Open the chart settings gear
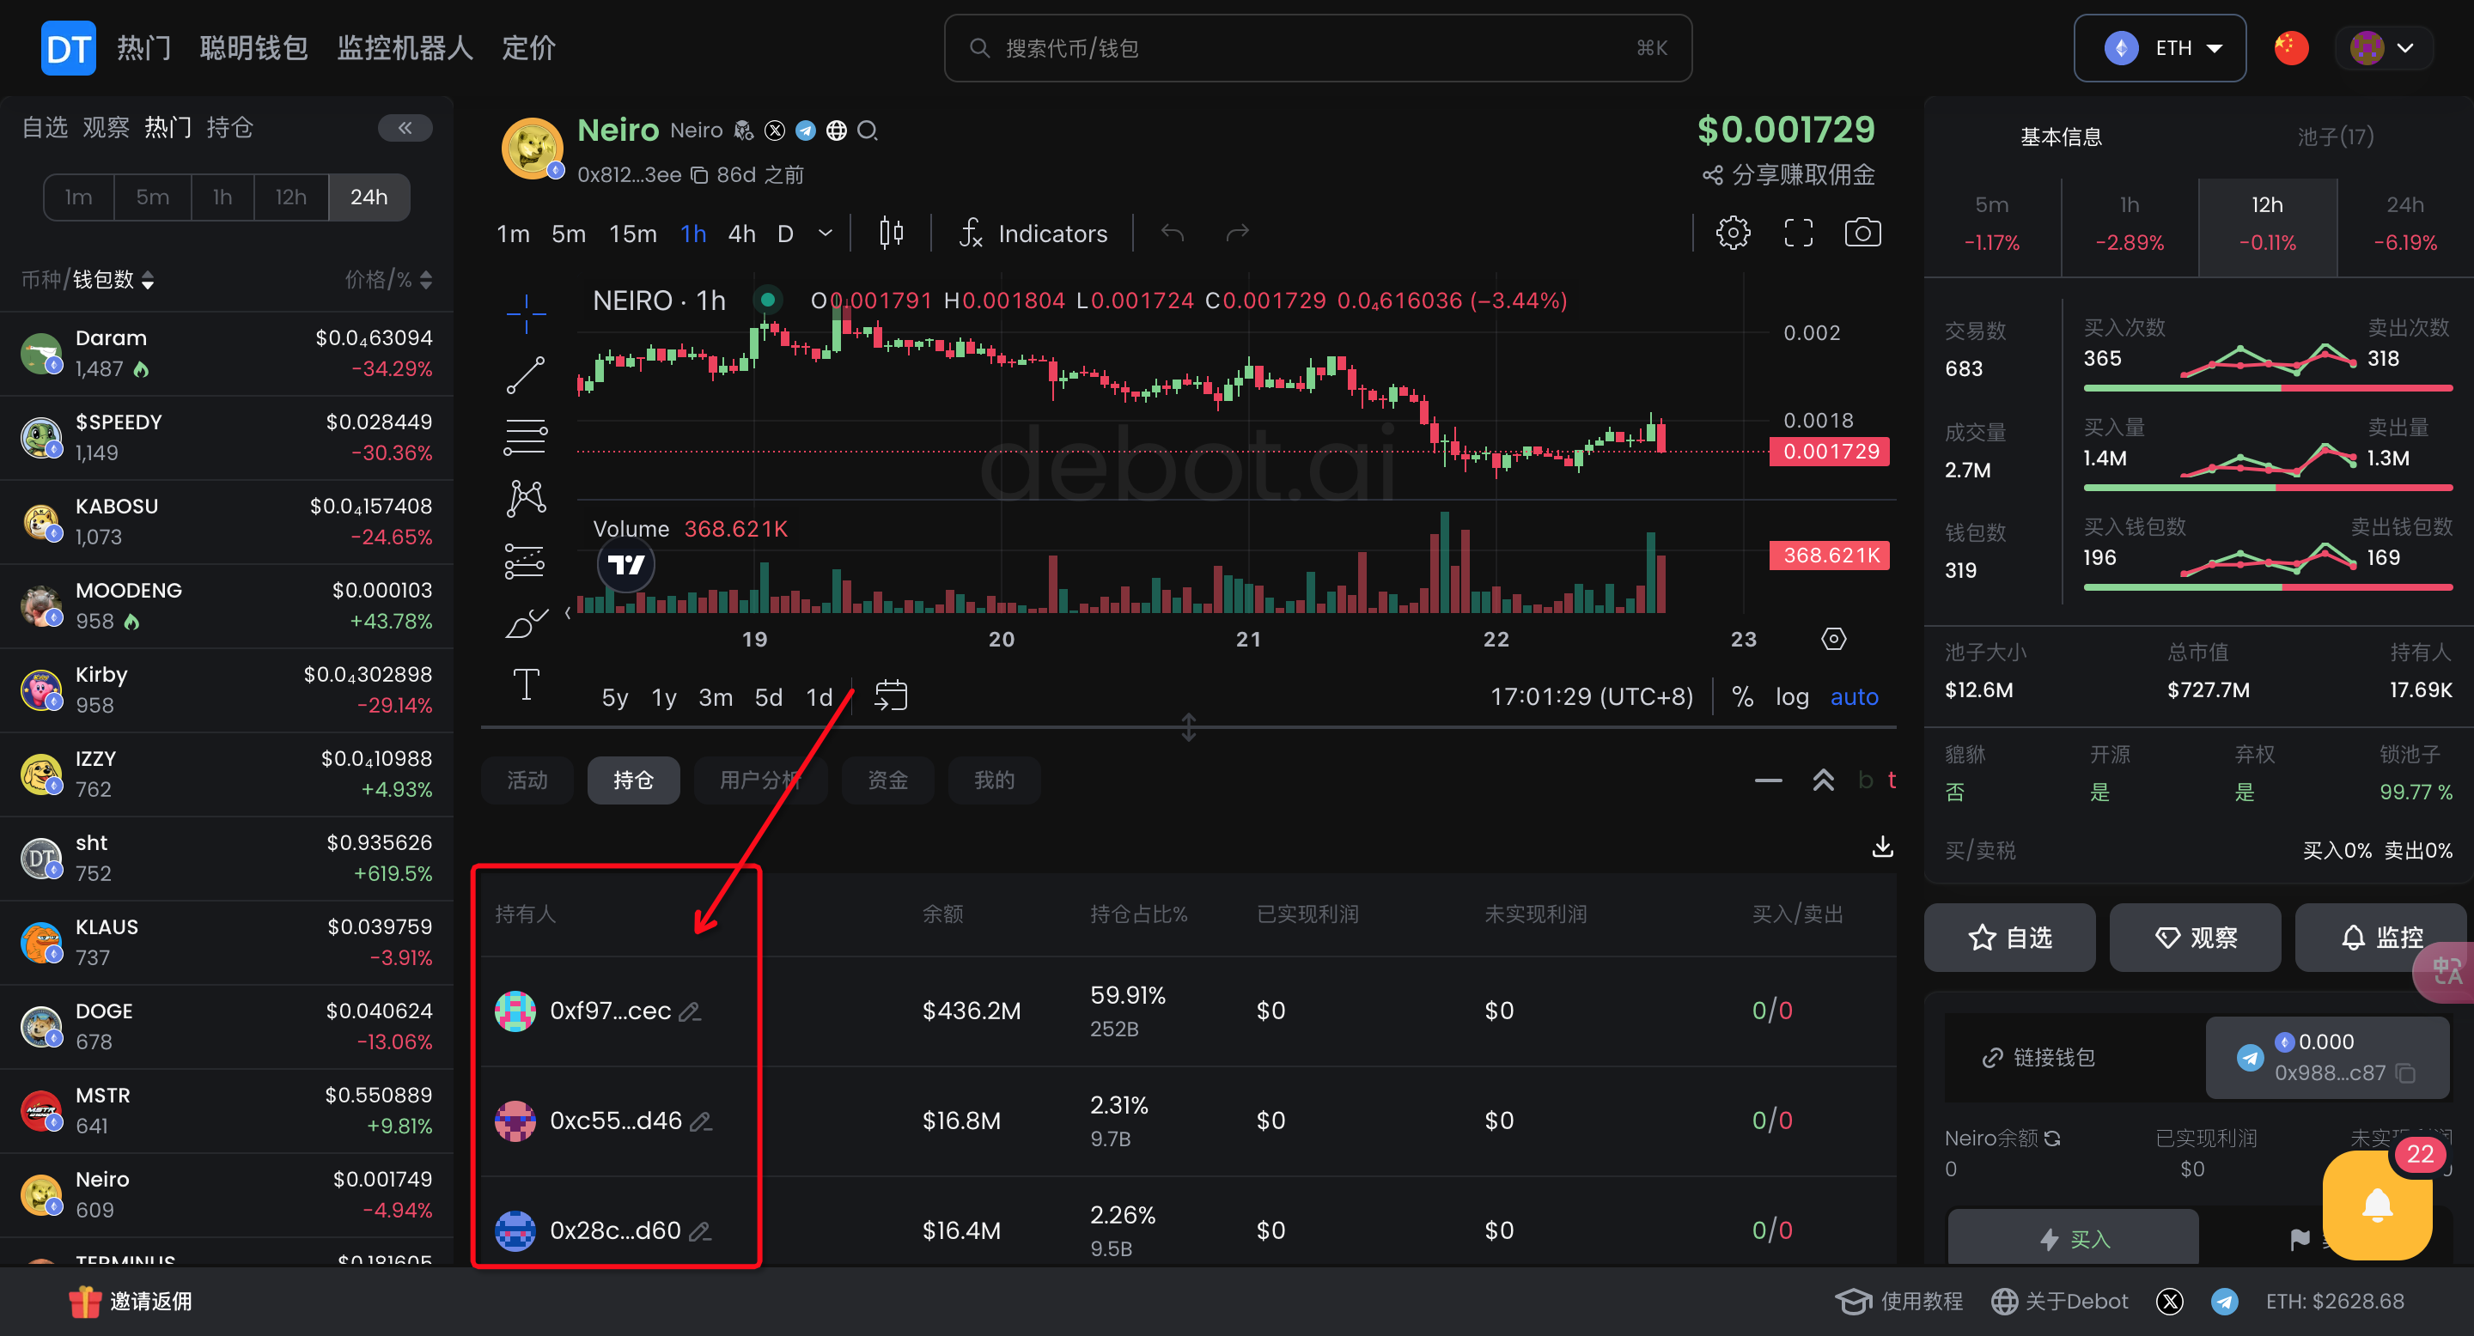Viewport: 2474px width, 1336px height. 1733,234
